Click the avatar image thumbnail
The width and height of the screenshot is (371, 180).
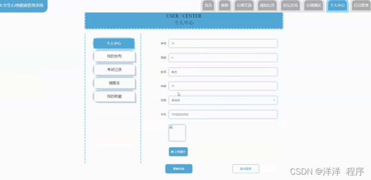tap(177, 133)
